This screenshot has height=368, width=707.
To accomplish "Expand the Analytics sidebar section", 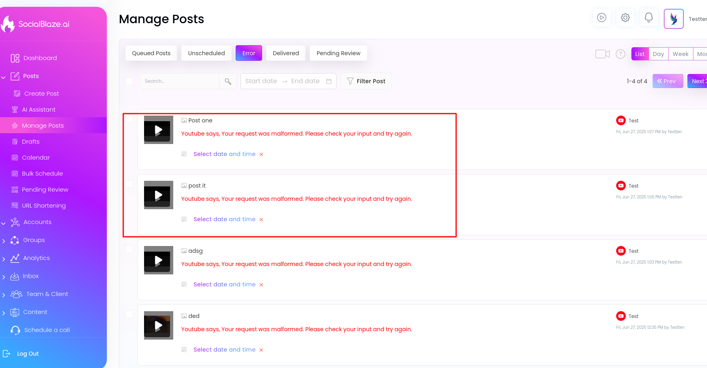I will (x=3, y=259).
